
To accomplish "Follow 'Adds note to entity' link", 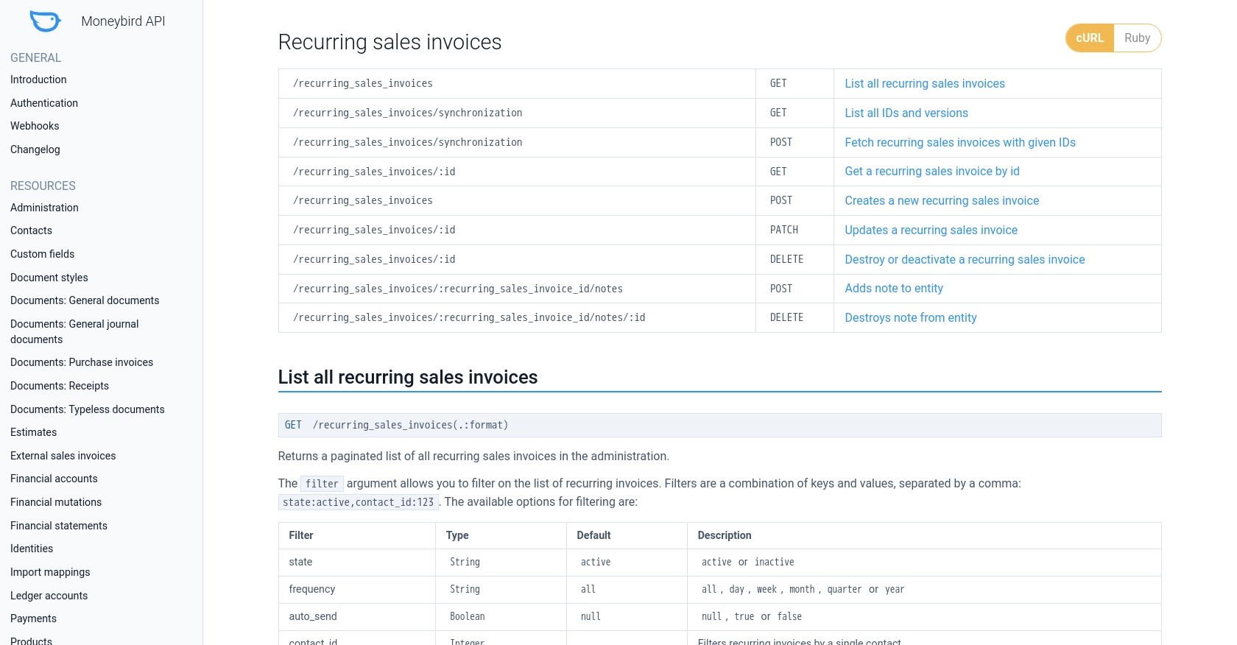I will (894, 289).
